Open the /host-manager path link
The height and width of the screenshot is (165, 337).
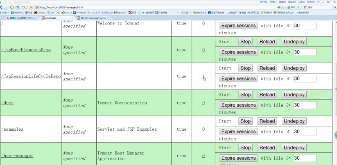point(17,156)
